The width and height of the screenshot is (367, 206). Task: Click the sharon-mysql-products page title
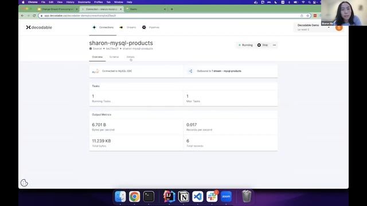(121, 43)
